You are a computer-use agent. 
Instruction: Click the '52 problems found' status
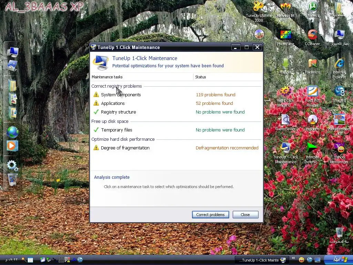214,103
